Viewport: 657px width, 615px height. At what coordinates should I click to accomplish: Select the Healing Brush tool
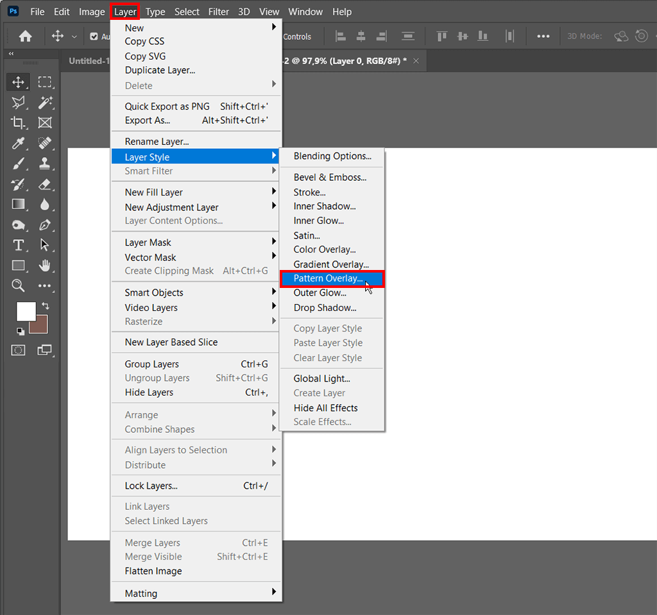tap(45, 143)
